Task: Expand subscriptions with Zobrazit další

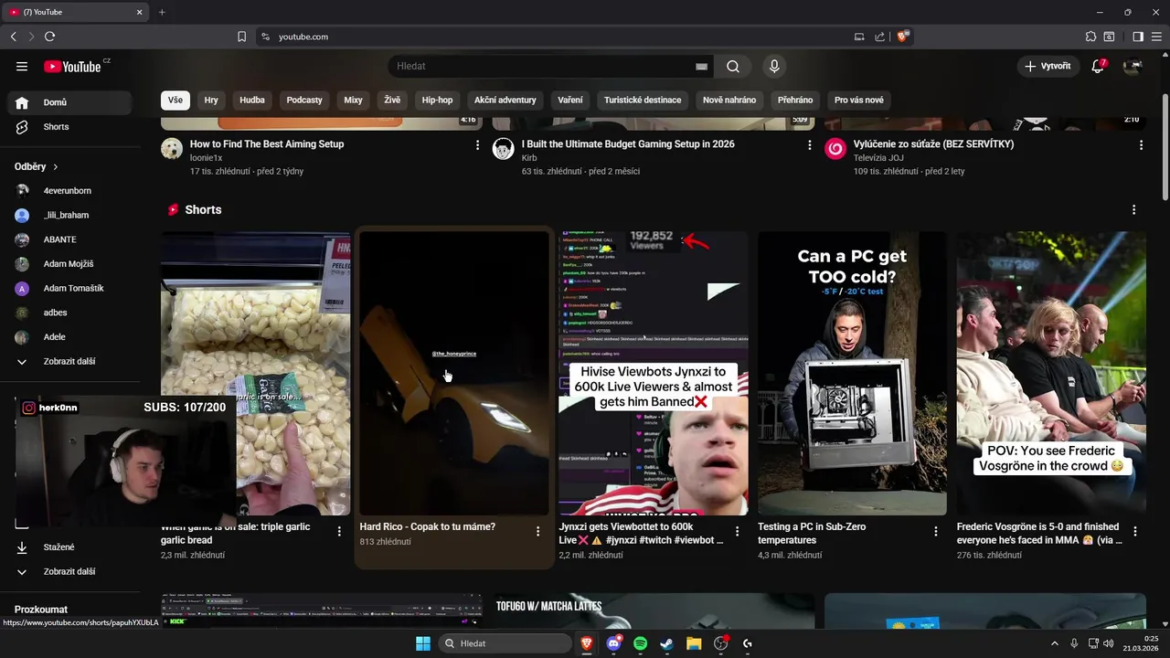Action: [69, 362]
